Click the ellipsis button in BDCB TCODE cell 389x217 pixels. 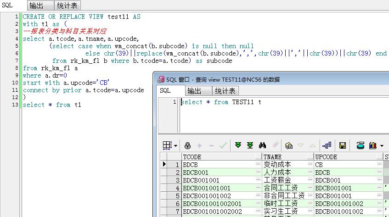258,164
